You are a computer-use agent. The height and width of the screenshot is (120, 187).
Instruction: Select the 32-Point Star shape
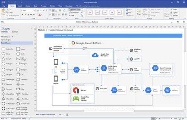[x=8, y=109]
